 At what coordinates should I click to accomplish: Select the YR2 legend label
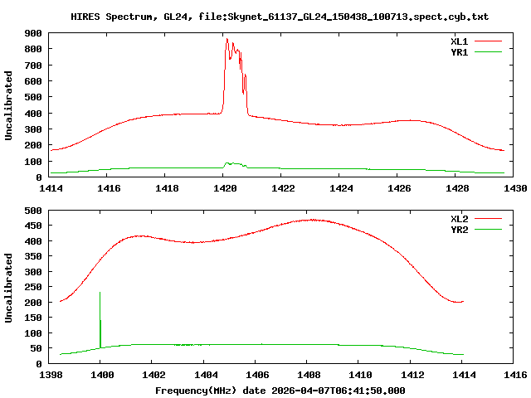pos(459,230)
